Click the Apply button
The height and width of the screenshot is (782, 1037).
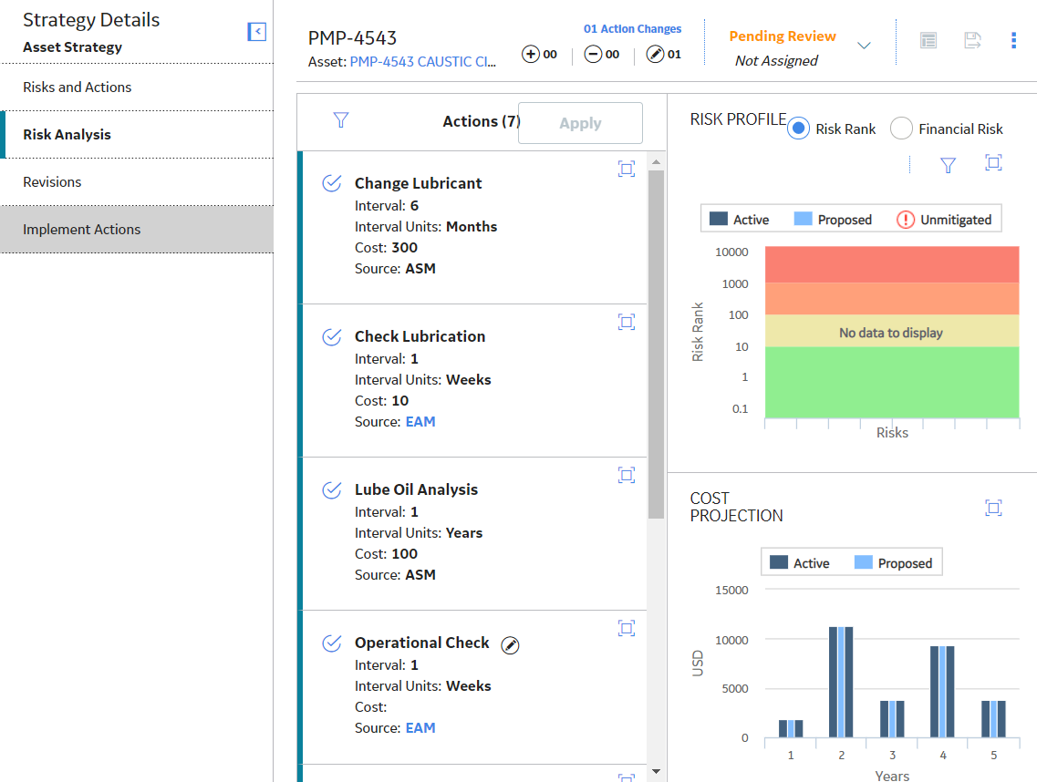580,123
